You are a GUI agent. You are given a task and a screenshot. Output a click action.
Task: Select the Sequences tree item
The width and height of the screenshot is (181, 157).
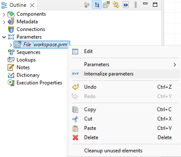28,52
